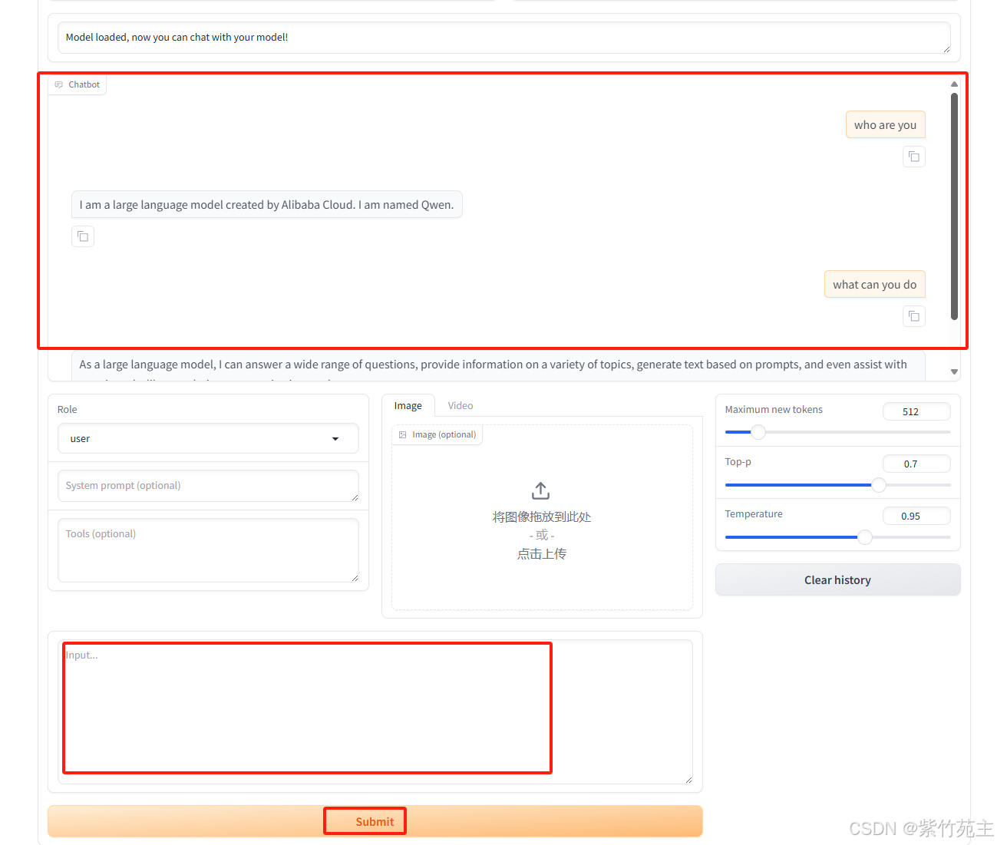This screenshot has width=997, height=845.
Task: Click the 将图像拖放到此处 drop zone text
Action: (x=541, y=517)
